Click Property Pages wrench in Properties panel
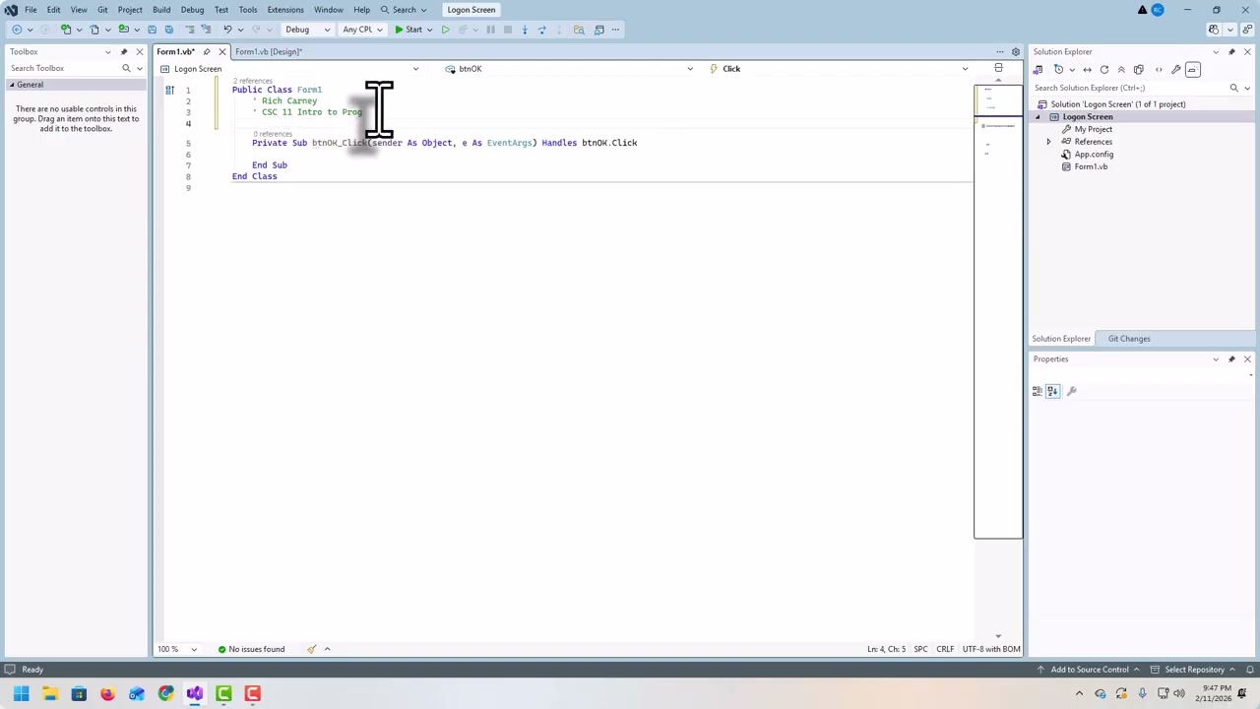Viewport: 1260px width, 709px height. 1072,391
